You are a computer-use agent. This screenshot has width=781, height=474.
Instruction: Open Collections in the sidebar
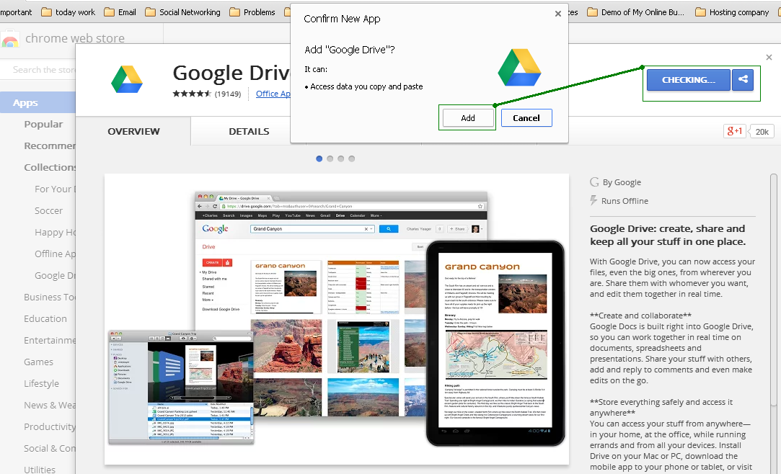[x=50, y=167]
